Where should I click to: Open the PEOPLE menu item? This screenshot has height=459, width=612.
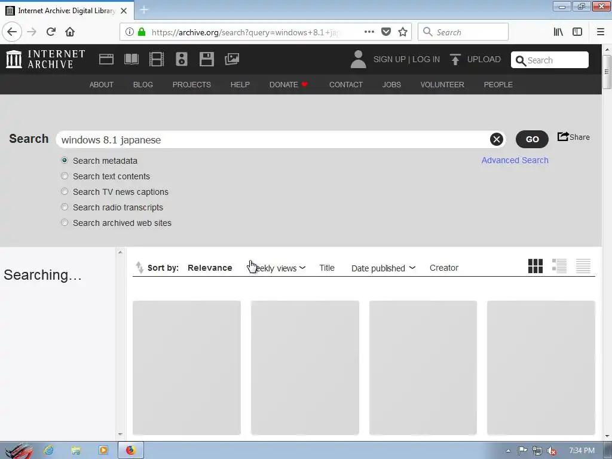pos(498,85)
